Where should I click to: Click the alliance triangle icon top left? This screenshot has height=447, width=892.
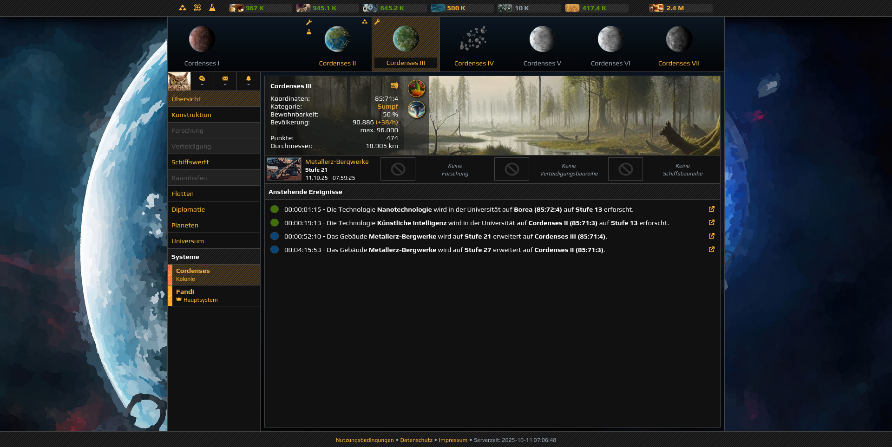click(x=183, y=7)
